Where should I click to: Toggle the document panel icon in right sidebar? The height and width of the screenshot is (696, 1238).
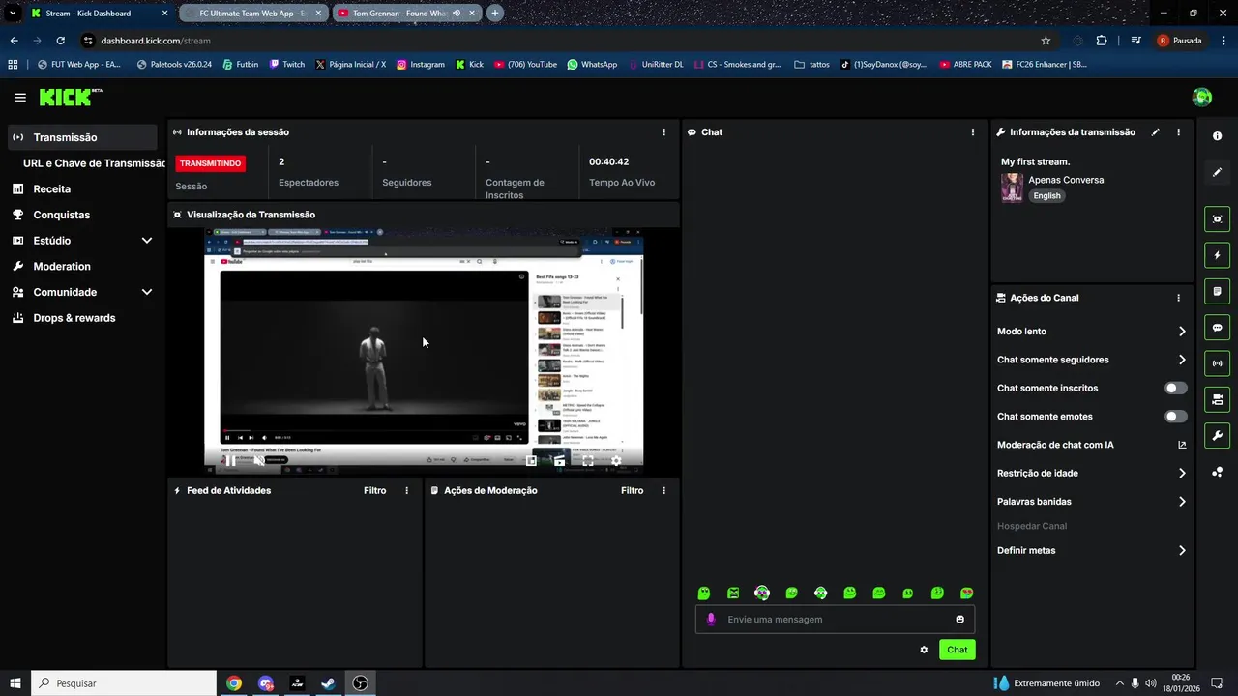click(1217, 291)
